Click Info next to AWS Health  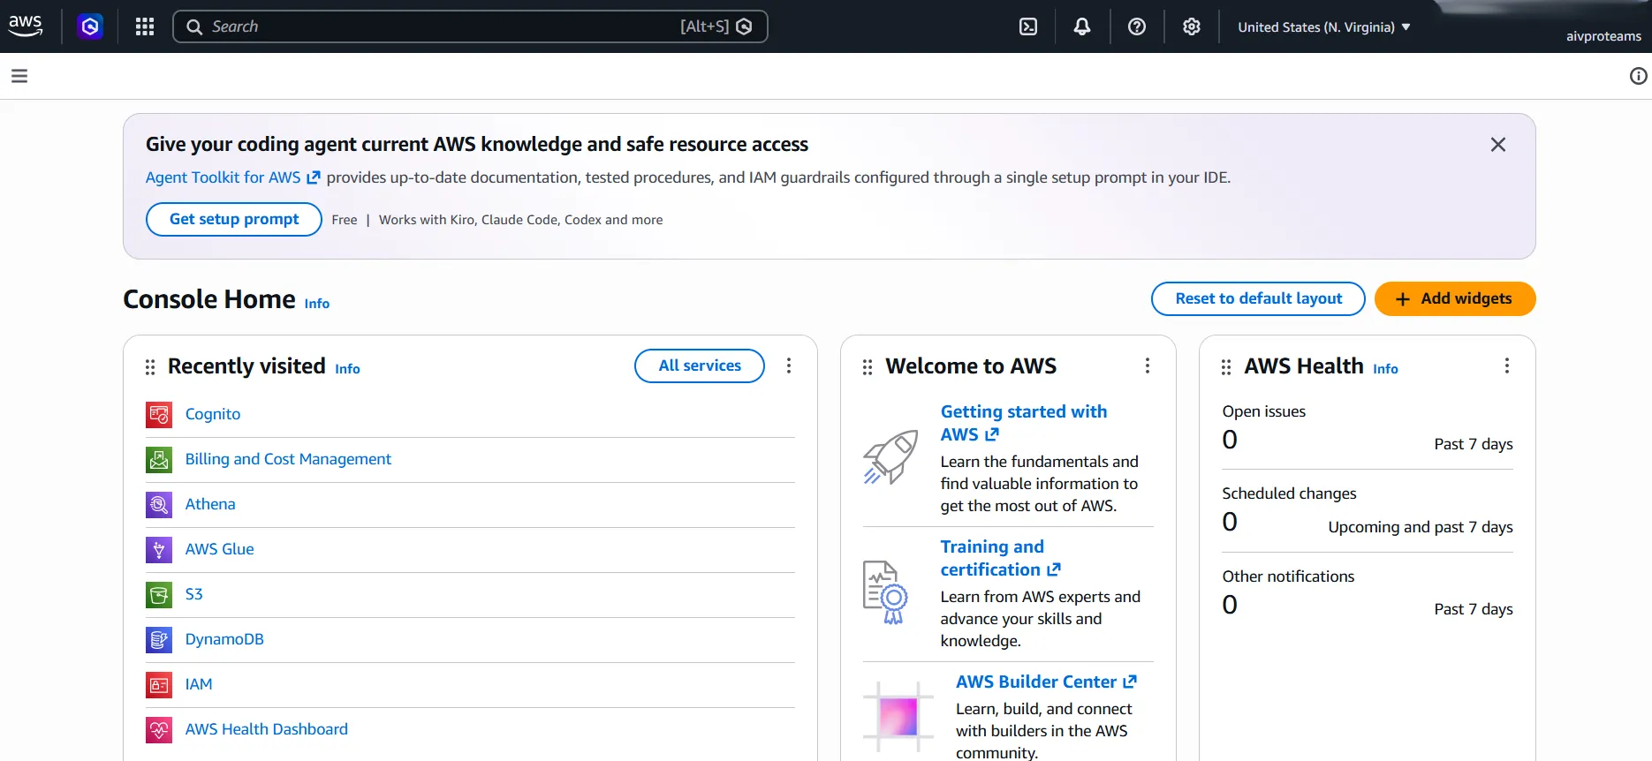tap(1385, 369)
